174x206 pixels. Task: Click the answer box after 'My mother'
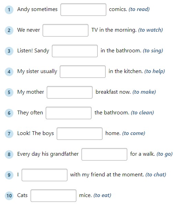point(69,92)
